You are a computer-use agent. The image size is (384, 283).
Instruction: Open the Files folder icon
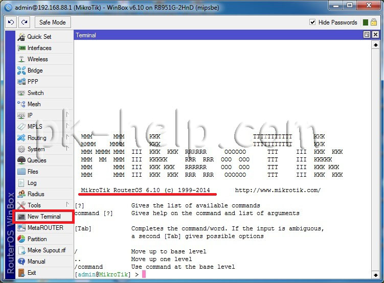point(21,172)
